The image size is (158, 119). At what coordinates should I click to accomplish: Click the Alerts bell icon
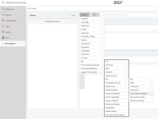(3, 26)
